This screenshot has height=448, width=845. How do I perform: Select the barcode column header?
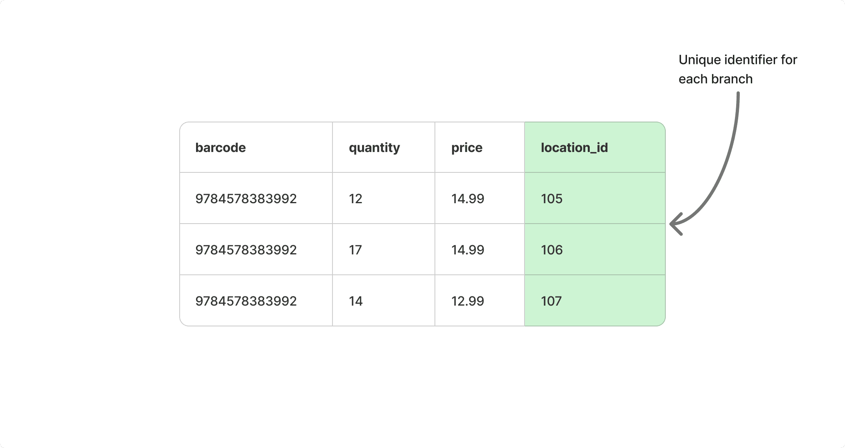point(220,148)
